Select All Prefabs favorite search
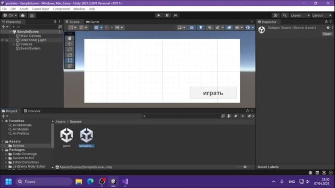The image size is (335, 188). click(x=21, y=134)
